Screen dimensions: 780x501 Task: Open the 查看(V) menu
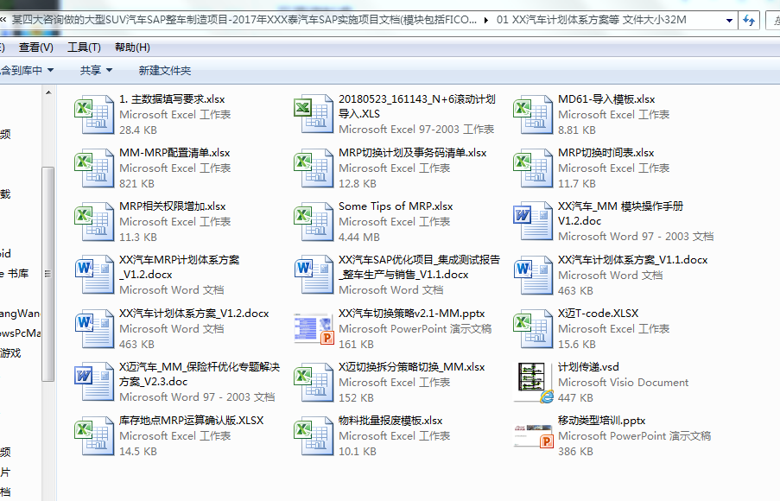pos(35,48)
